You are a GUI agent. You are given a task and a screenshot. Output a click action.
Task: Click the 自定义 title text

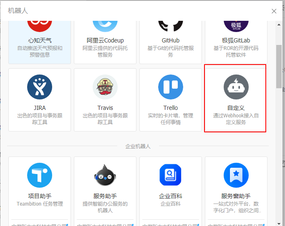click(x=236, y=108)
